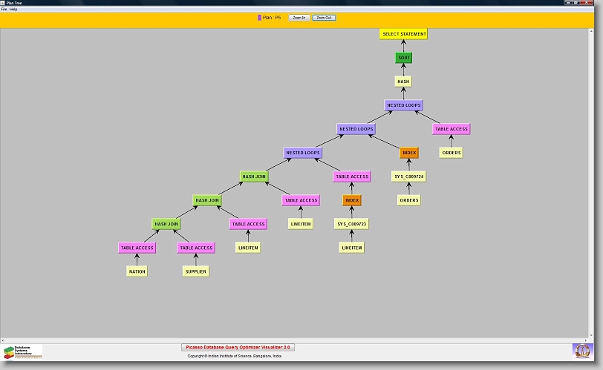Select the yellow HASH node
This screenshot has height=370, width=603.
(403, 82)
